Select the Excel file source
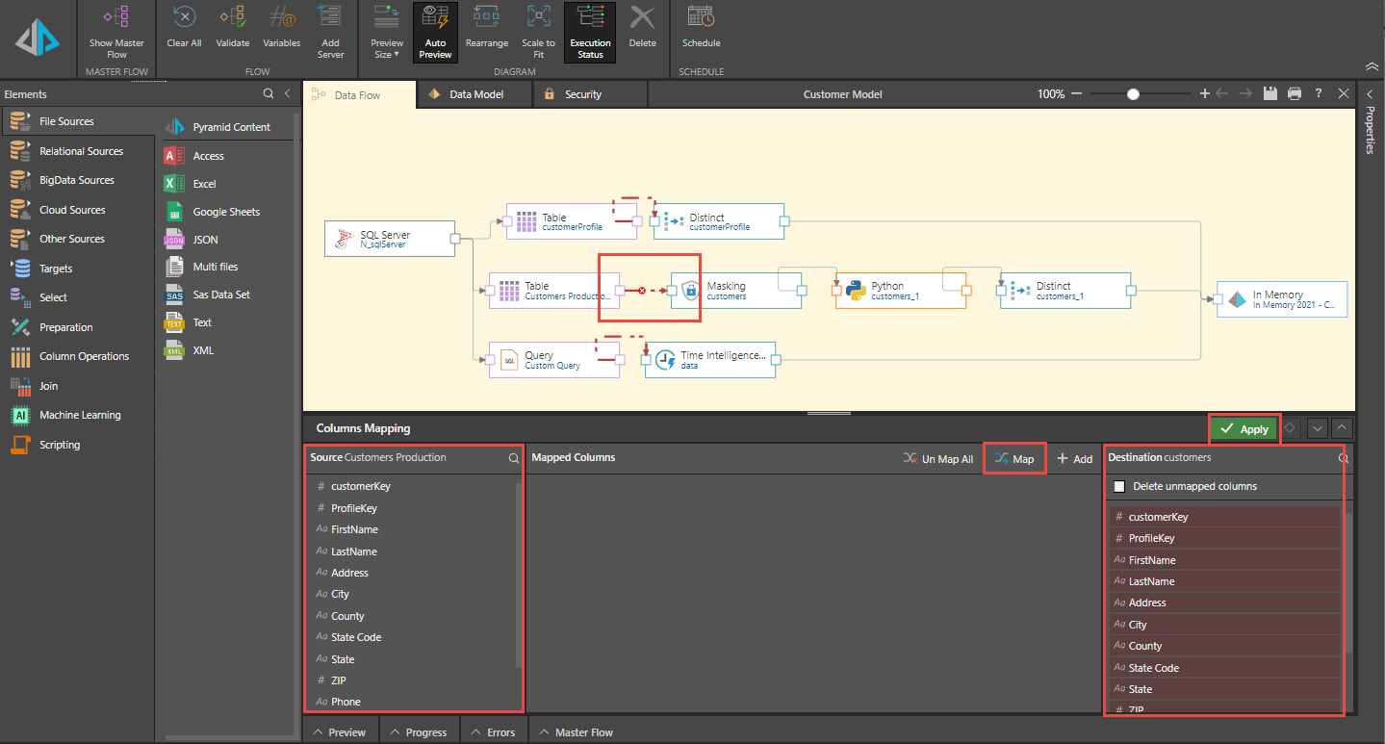This screenshot has height=744, width=1385. pos(226,184)
